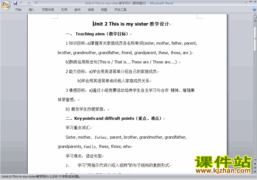
Task: Open the 页面布局 ribbon tab
Action: pyautogui.click(x=48, y=10)
